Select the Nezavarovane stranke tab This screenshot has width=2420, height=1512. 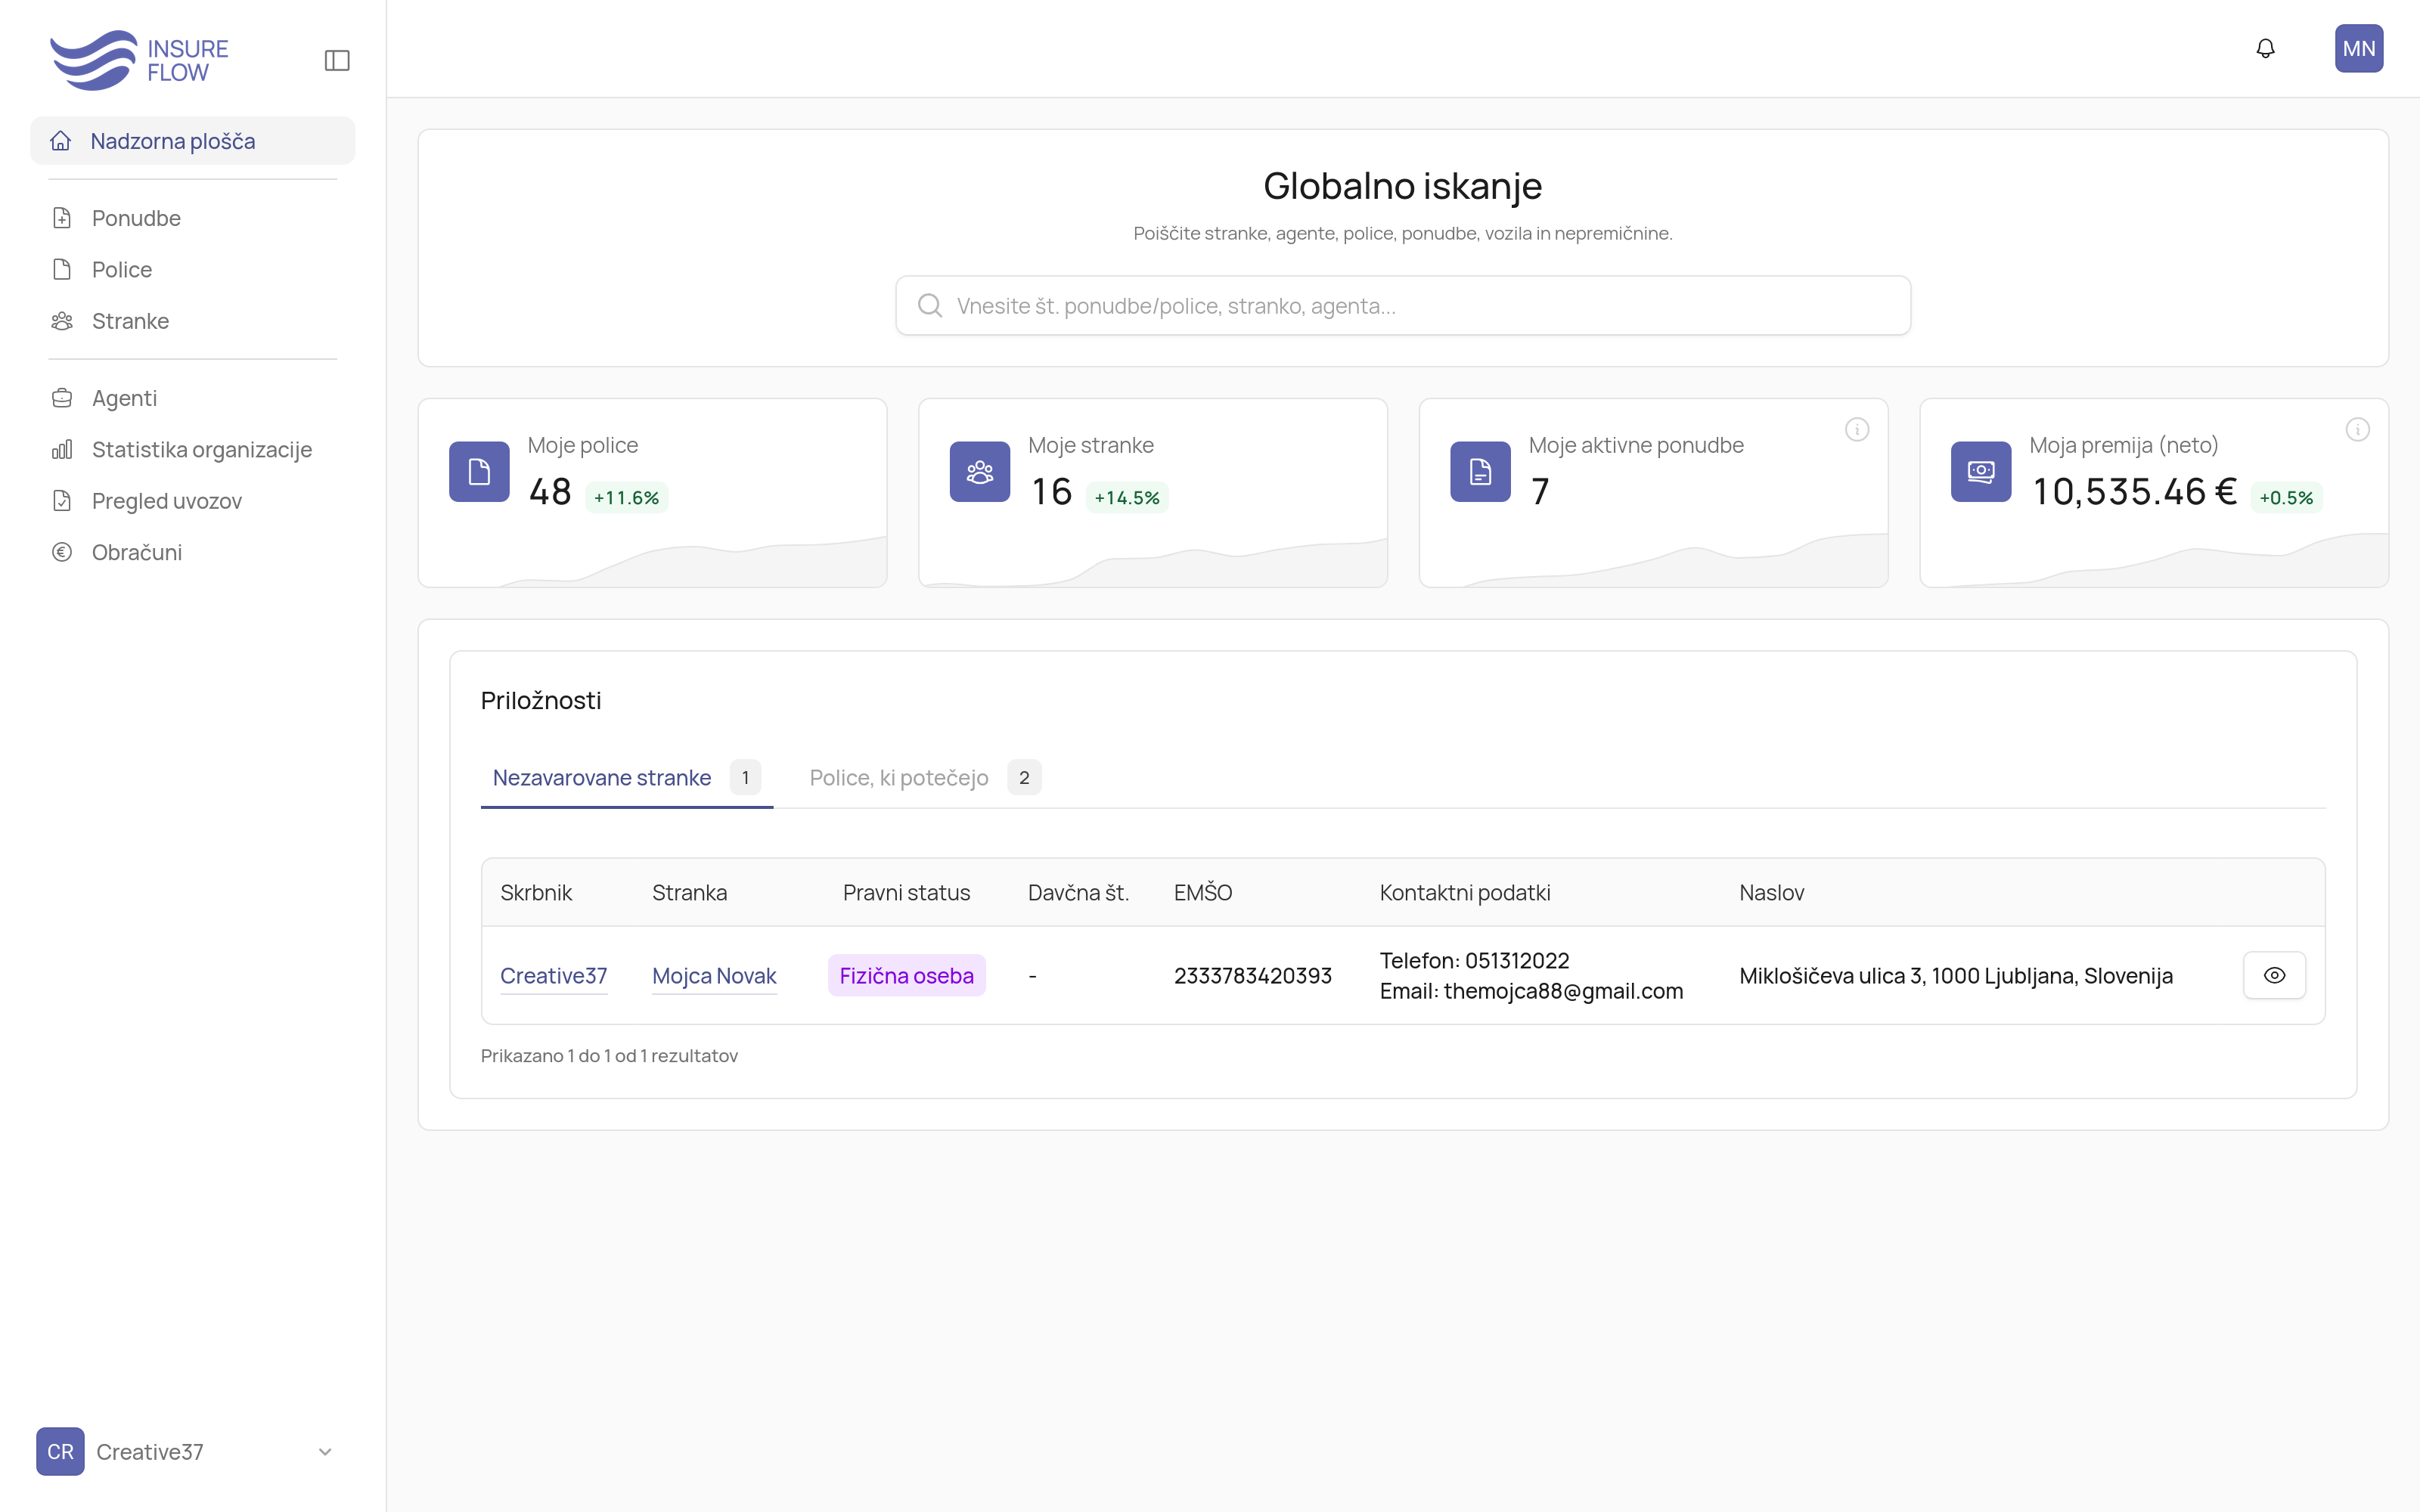[602, 778]
